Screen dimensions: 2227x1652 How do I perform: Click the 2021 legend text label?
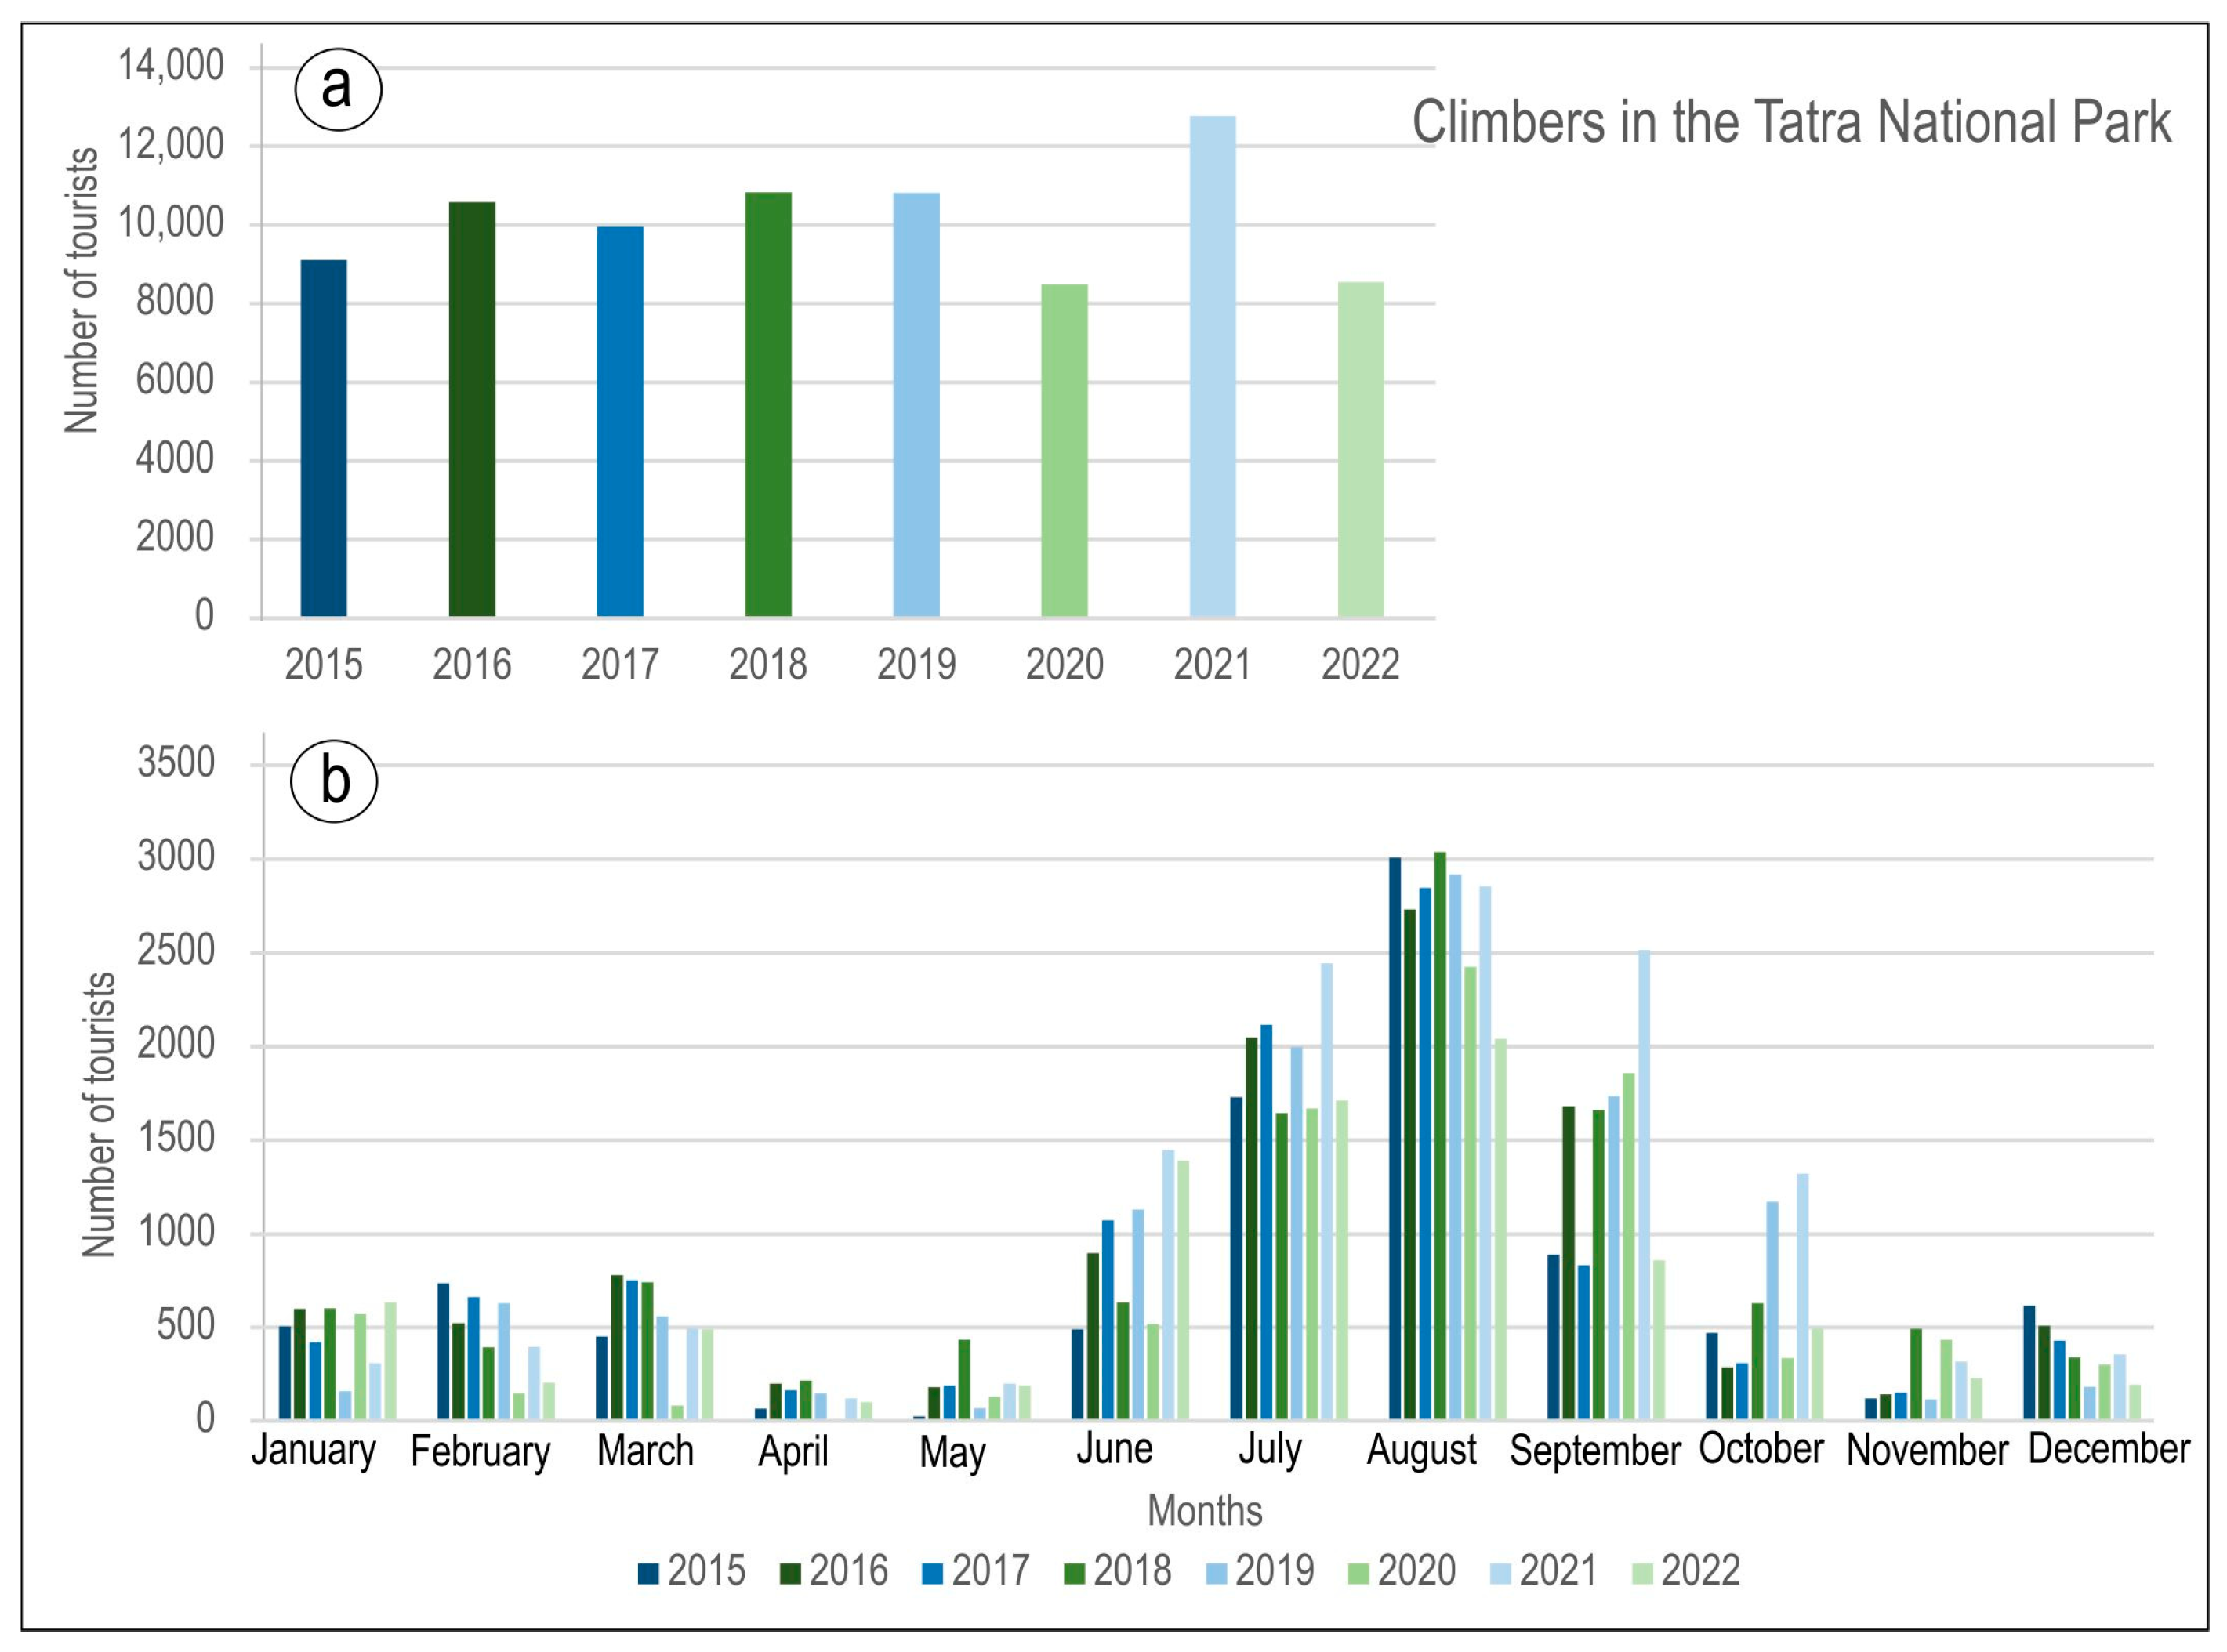pyautogui.click(x=1558, y=1571)
